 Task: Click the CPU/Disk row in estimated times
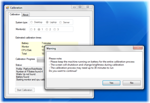[x=33, y=50]
